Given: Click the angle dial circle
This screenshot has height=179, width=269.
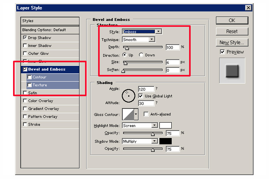Looking at the screenshot, I should [x=129, y=95].
